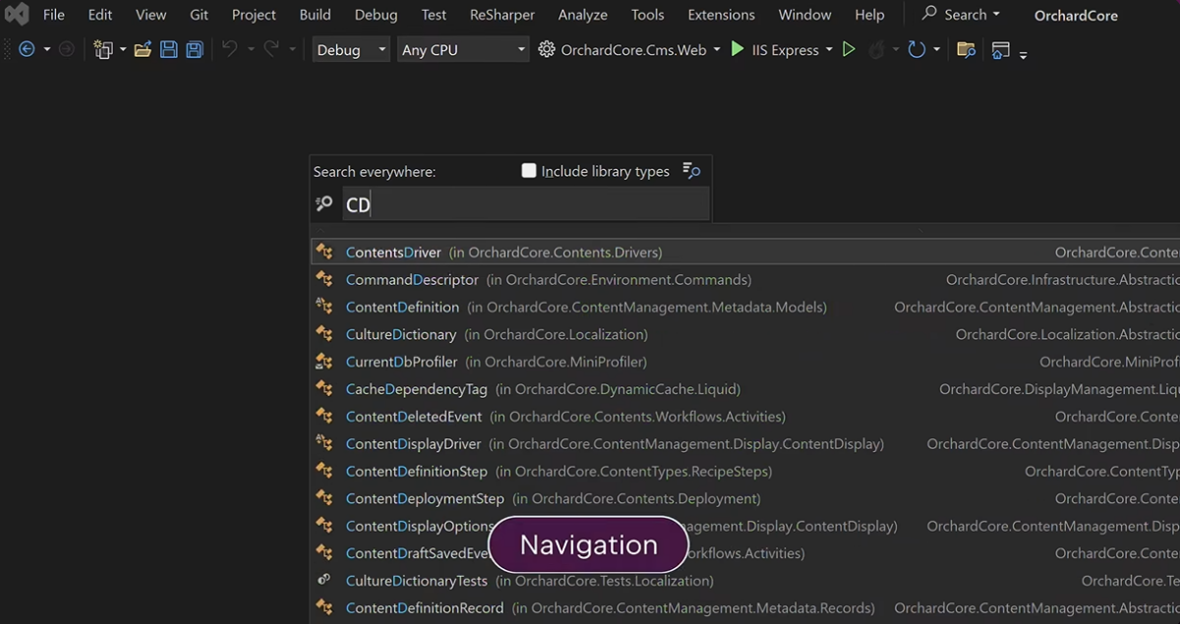This screenshot has width=1180, height=624.
Task: Click the blue Restart circular arrow icon
Action: (x=916, y=49)
